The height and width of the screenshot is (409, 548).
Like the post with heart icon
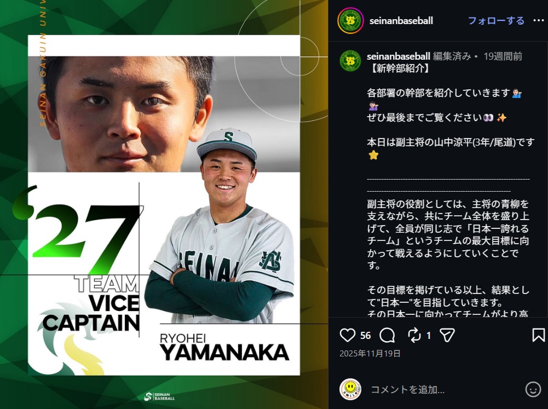(348, 335)
